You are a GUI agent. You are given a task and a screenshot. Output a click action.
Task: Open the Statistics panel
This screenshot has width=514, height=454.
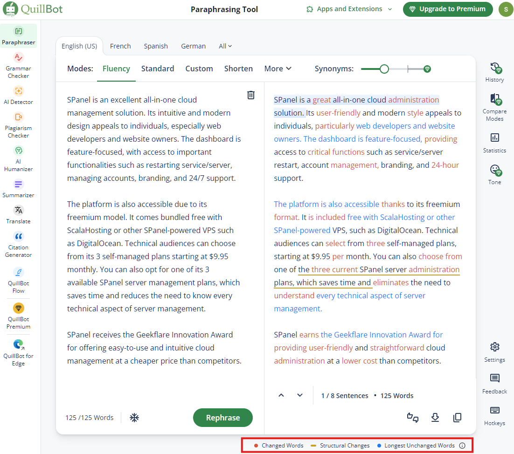495,143
